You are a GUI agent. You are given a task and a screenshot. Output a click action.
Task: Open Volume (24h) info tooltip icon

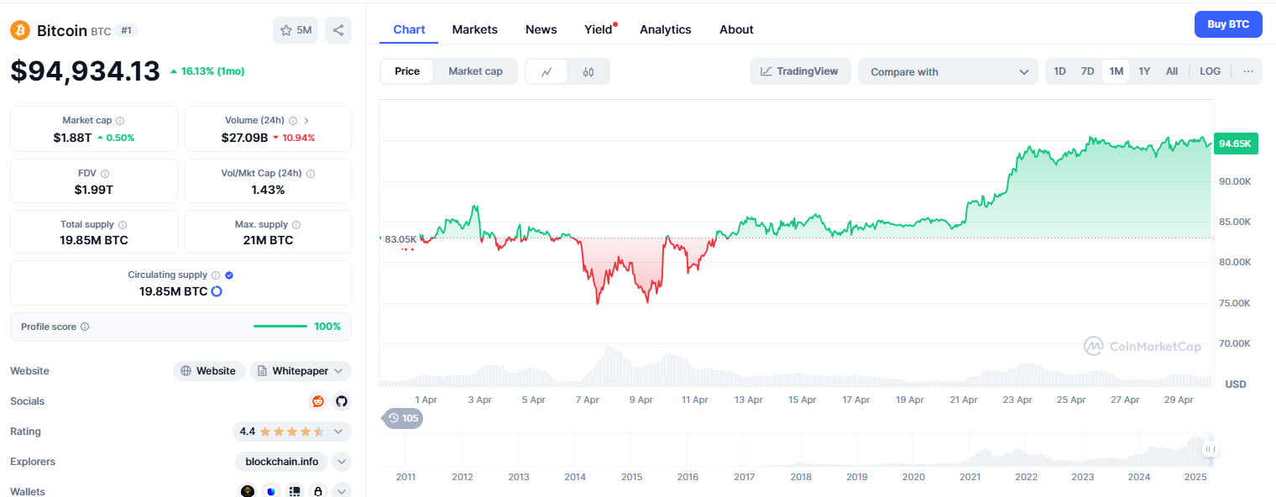(292, 121)
